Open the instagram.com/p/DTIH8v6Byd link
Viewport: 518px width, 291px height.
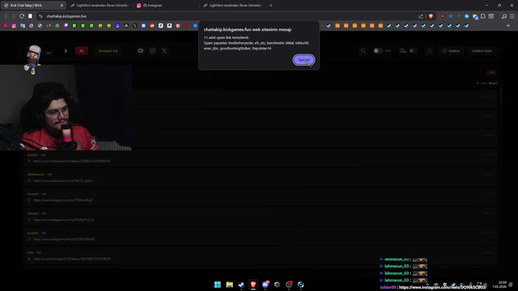point(63,200)
